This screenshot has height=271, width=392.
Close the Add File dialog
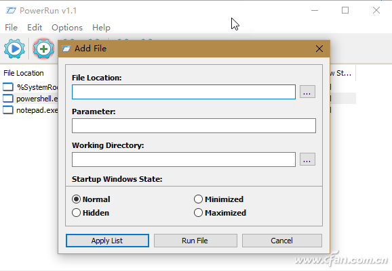(319, 49)
